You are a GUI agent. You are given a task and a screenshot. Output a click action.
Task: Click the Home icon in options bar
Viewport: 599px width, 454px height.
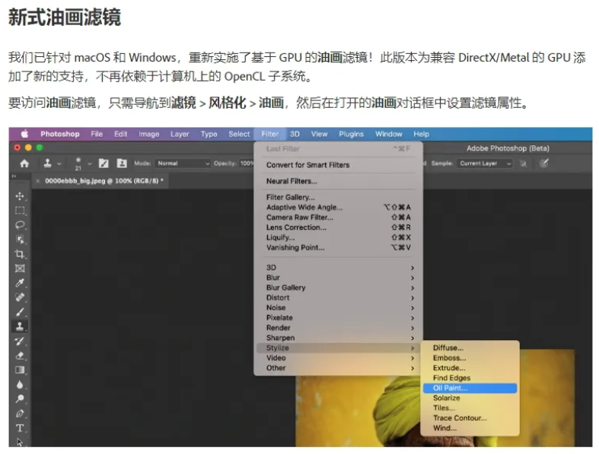coord(24,164)
